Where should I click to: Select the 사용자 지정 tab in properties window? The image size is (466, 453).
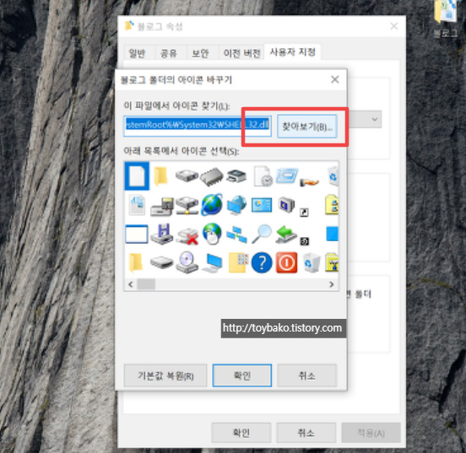pyautogui.click(x=292, y=52)
